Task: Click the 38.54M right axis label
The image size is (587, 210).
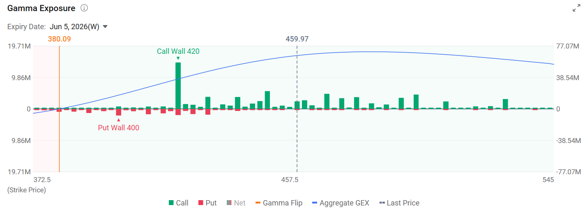Action: click(568, 78)
